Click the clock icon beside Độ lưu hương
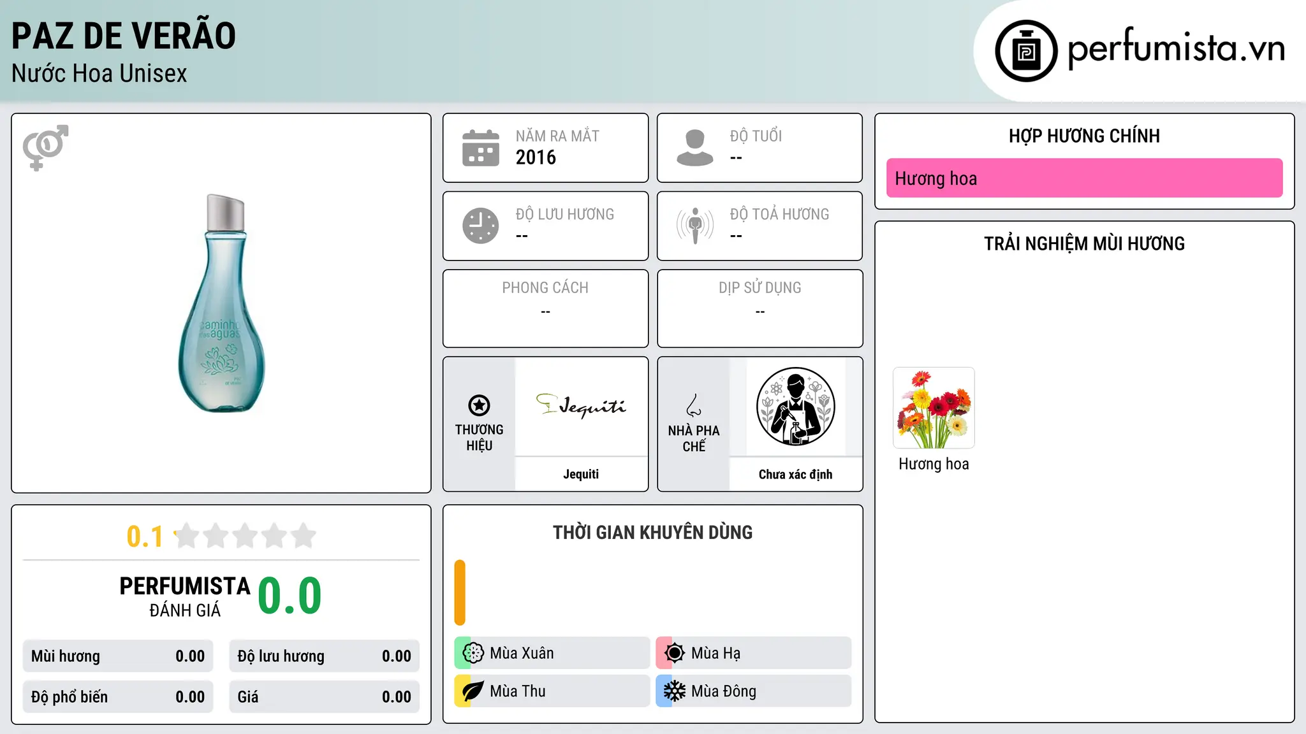 [481, 226]
